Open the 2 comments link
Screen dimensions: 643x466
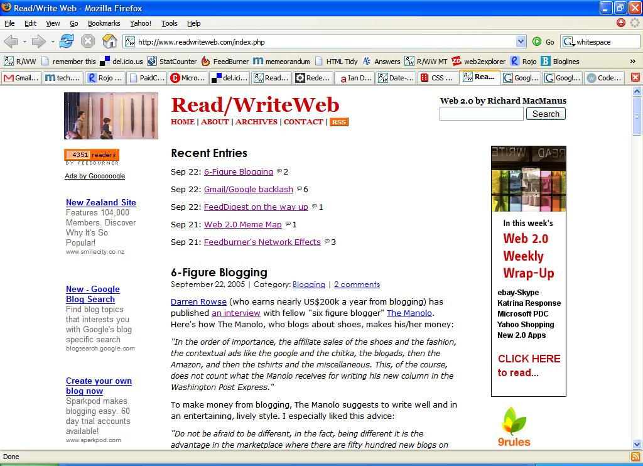click(357, 284)
